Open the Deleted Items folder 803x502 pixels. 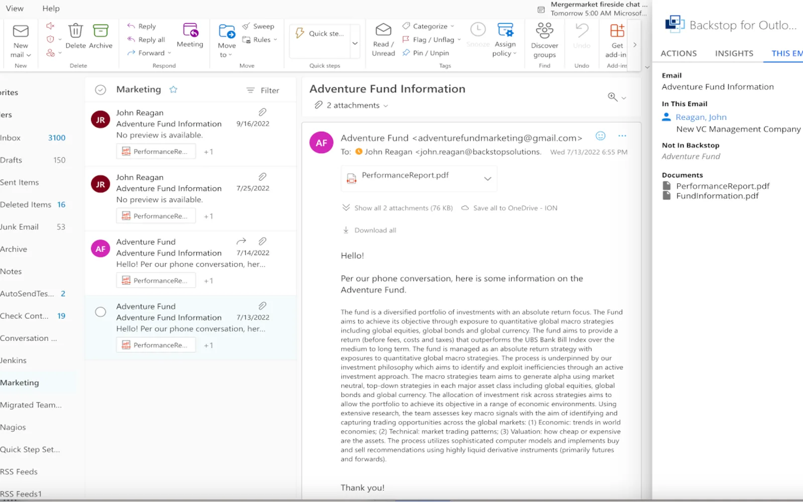tap(33, 204)
